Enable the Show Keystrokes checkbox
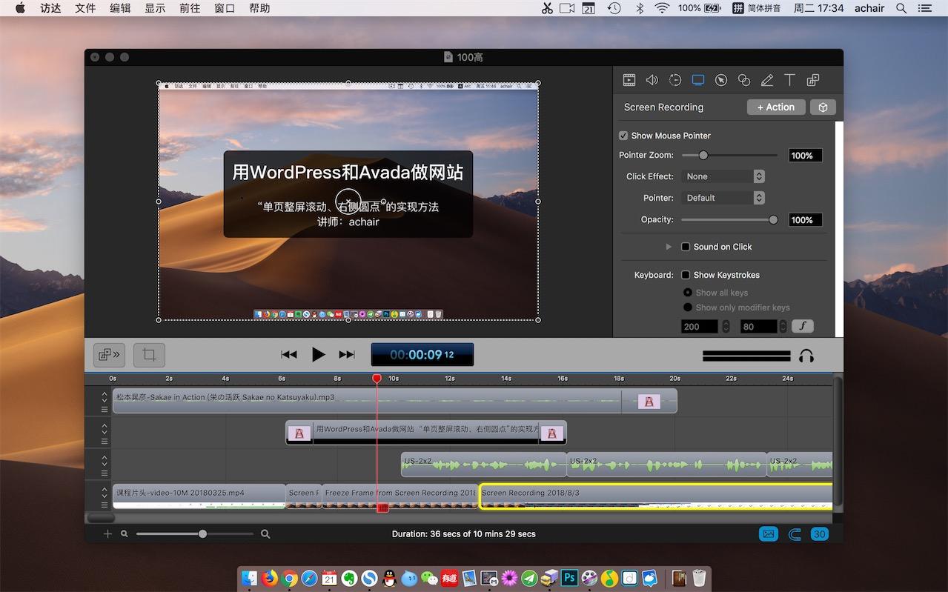Viewport: 948px width, 592px height. (x=686, y=275)
